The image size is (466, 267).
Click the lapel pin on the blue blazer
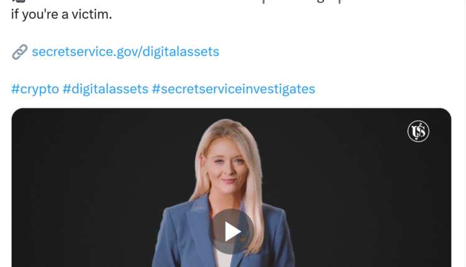click(243, 238)
